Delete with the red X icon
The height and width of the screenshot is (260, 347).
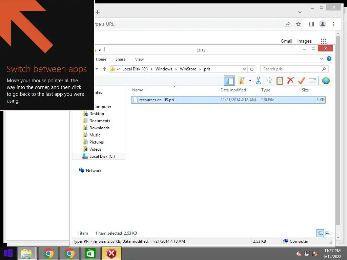(290, 81)
